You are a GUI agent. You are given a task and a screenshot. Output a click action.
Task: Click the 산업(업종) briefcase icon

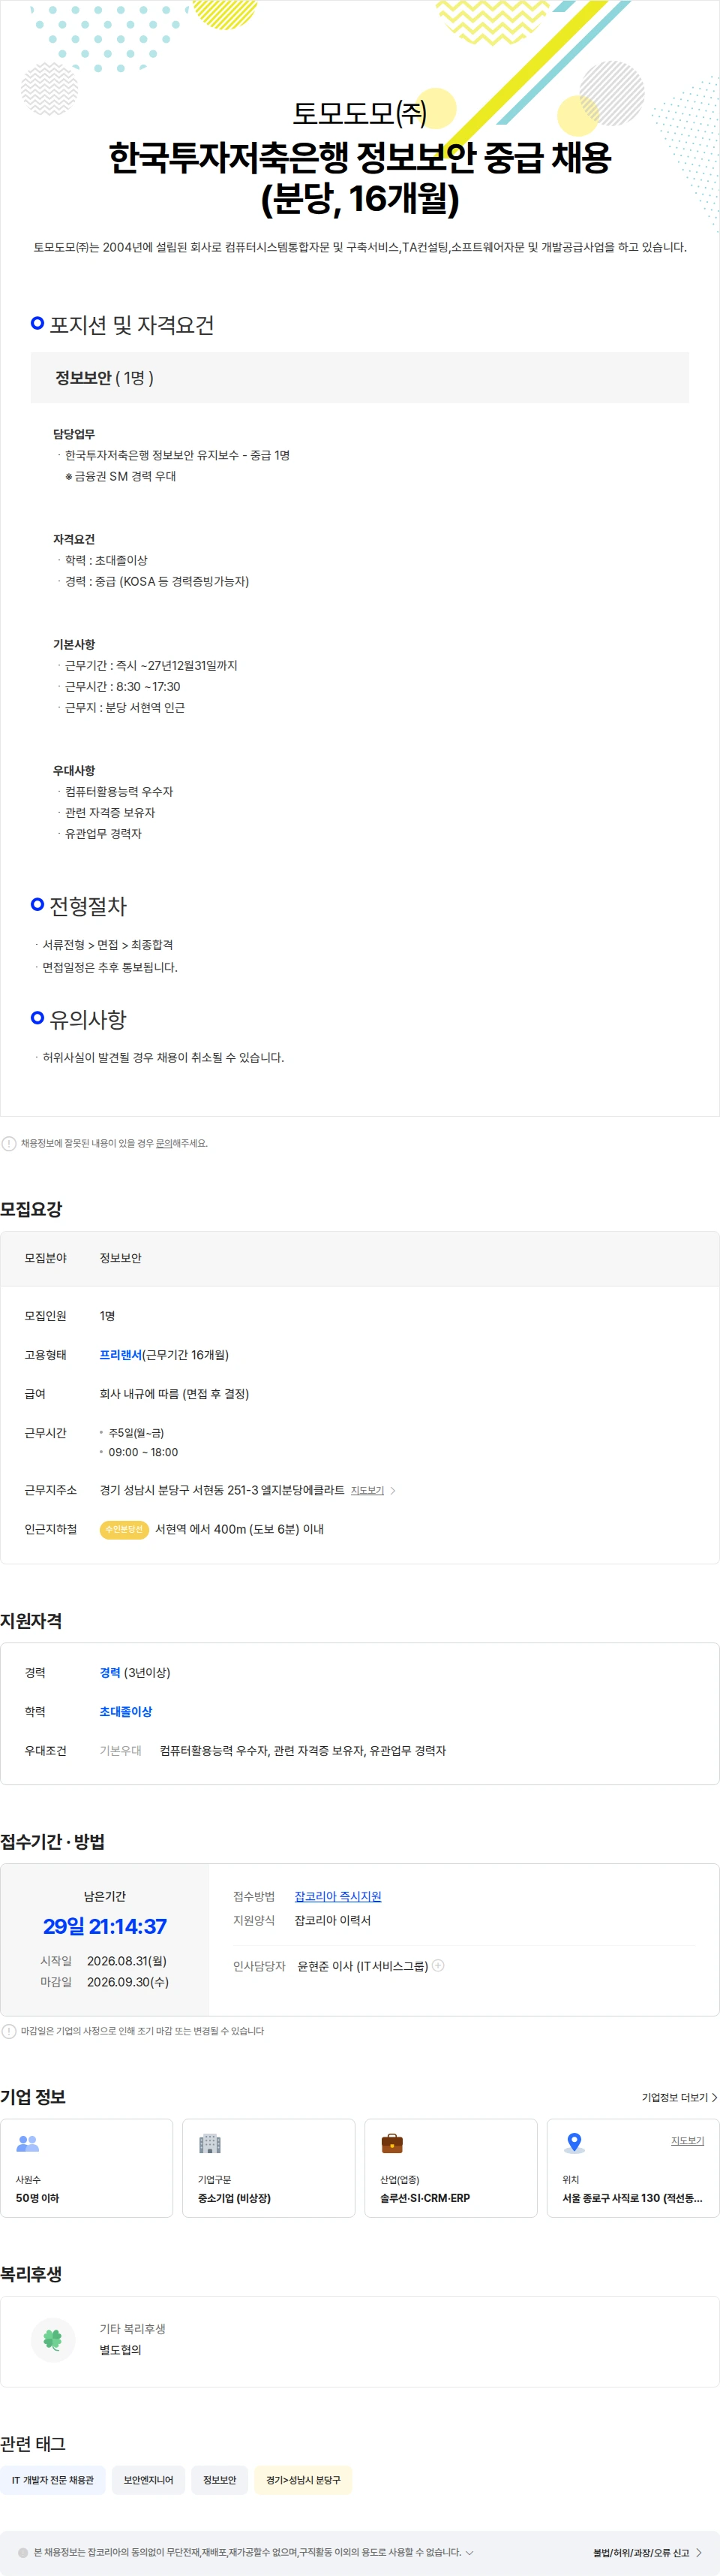tap(392, 2143)
